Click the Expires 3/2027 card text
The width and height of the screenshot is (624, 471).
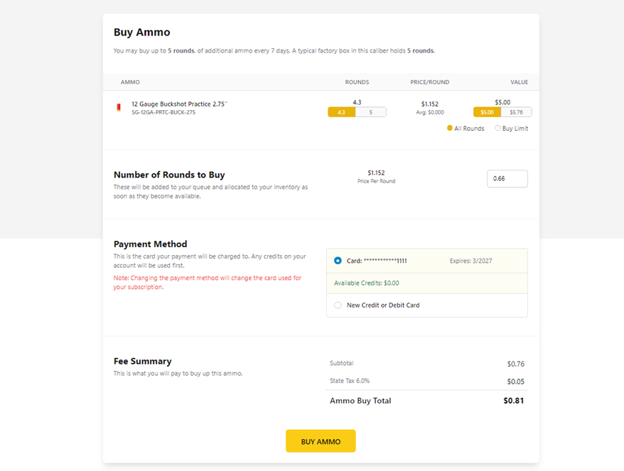point(470,261)
